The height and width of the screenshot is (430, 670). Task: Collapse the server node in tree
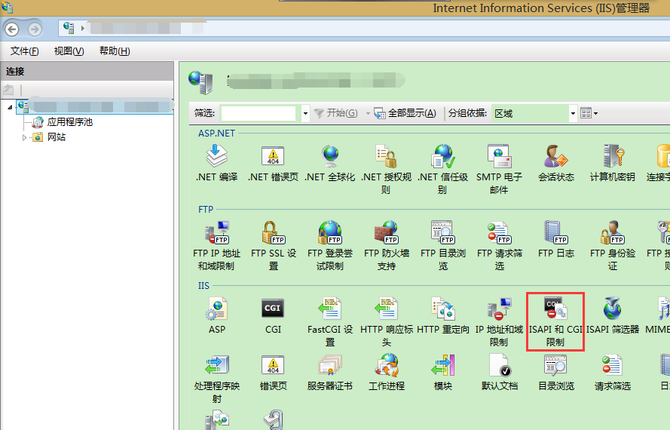10,107
